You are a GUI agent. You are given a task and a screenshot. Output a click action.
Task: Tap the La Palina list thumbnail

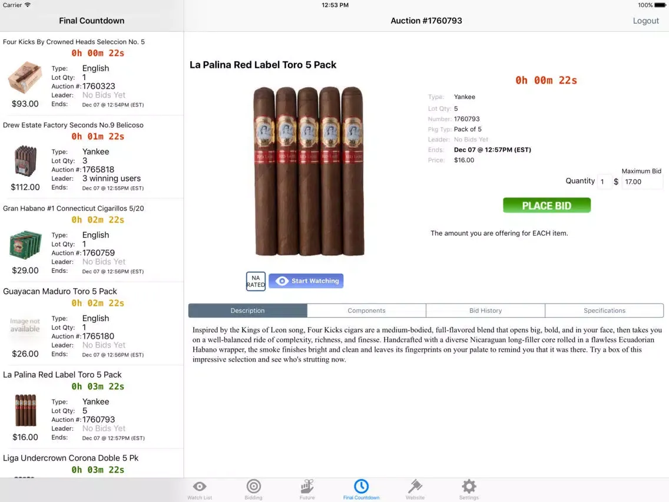pyautogui.click(x=25, y=410)
